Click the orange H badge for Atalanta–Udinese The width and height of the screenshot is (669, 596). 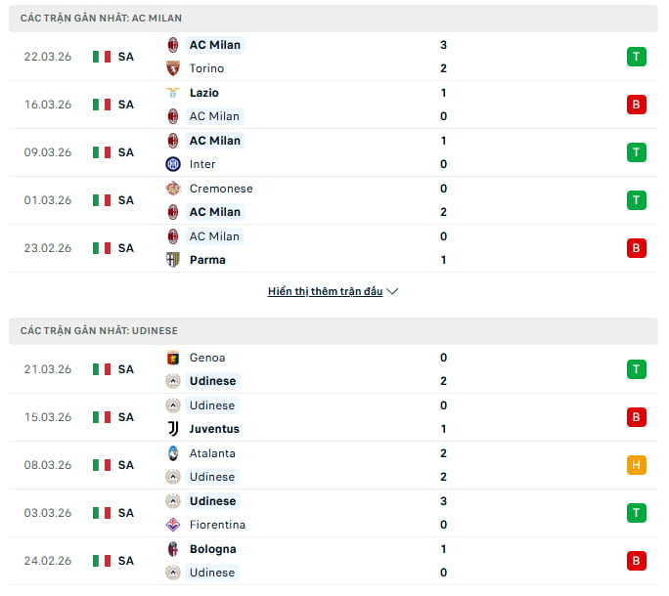[637, 465]
